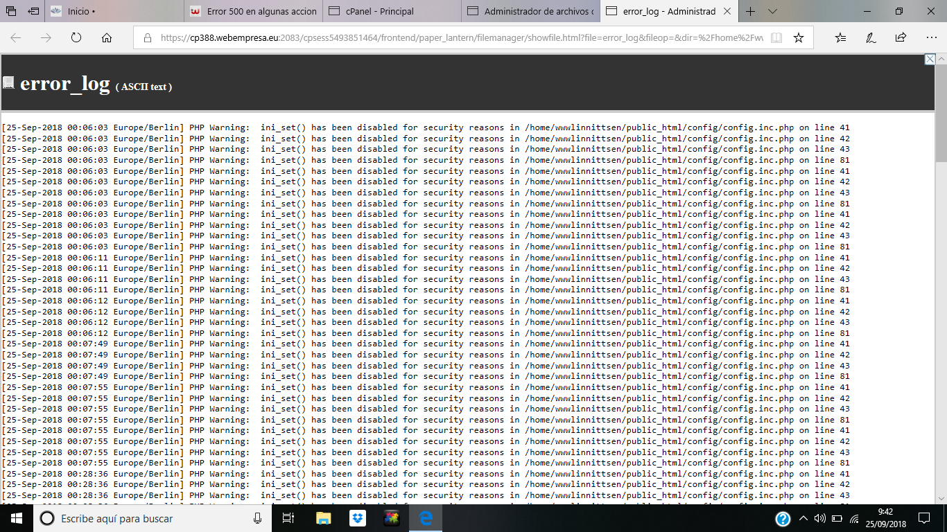Share this page
The width and height of the screenshot is (947, 532).
point(901,38)
